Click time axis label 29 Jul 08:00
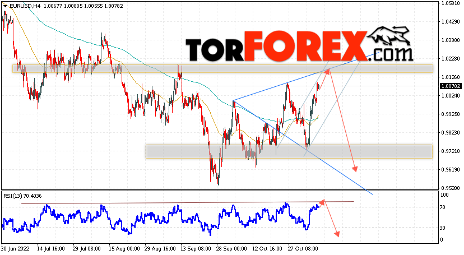The width and height of the screenshot is (464, 255). [87, 248]
